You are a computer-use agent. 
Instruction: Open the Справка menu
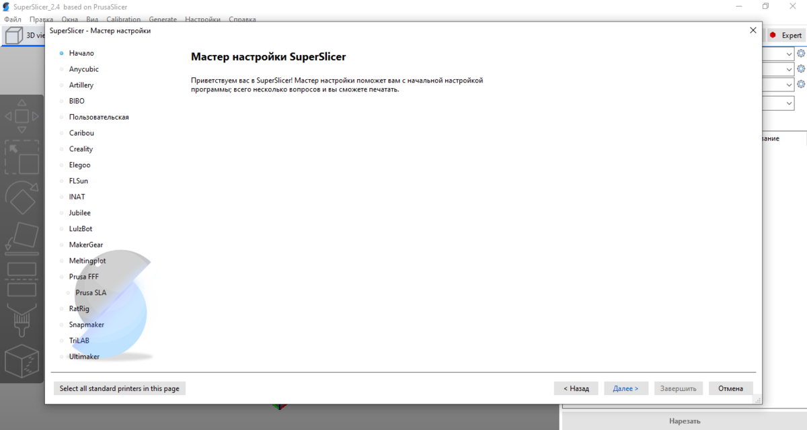242,19
